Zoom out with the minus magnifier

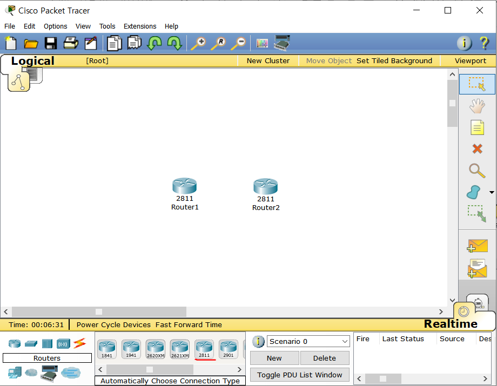click(238, 43)
